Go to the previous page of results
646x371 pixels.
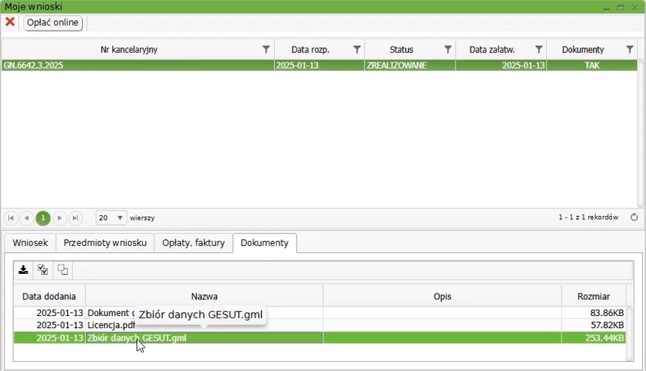pyautogui.click(x=26, y=218)
